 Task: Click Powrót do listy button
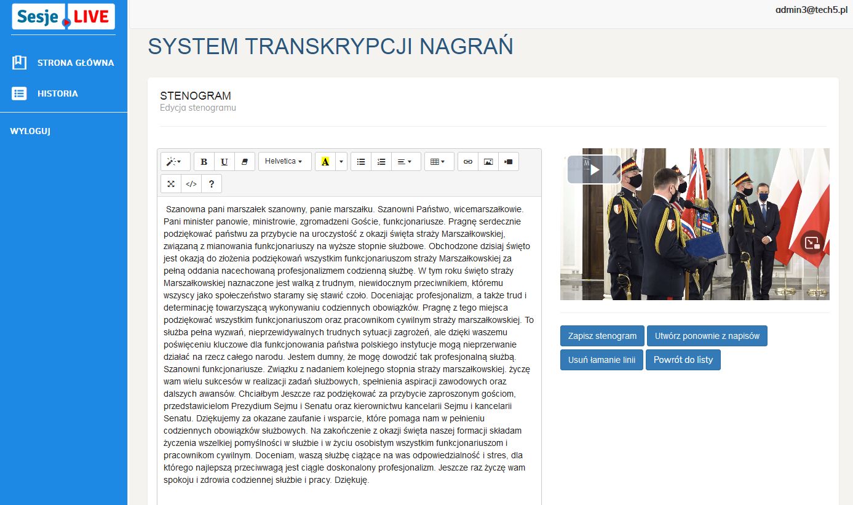click(683, 360)
